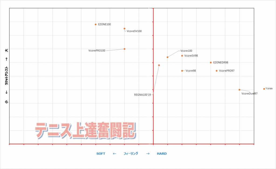Select the VcoreDuel97 label
Image resolution: width=276 pixels, height=169 pixels.
249,94
